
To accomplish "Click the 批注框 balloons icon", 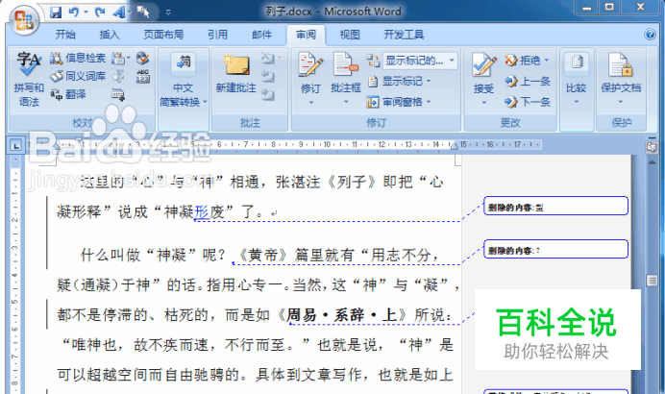I will [x=346, y=64].
